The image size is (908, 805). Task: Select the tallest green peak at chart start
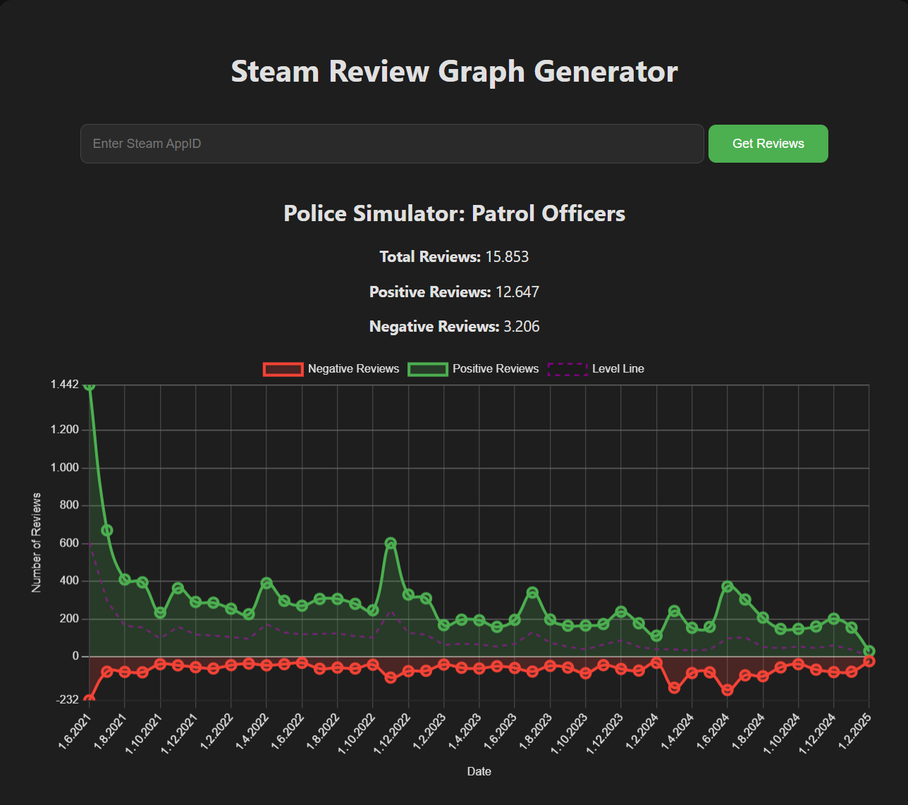(x=88, y=386)
